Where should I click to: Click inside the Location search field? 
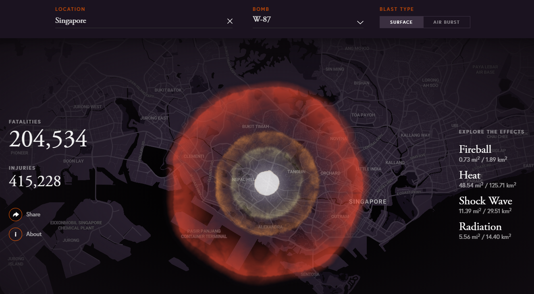pos(121,21)
